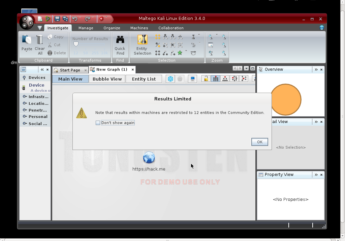
Task: Open the Maltego application orb menu
Action: point(26,23)
